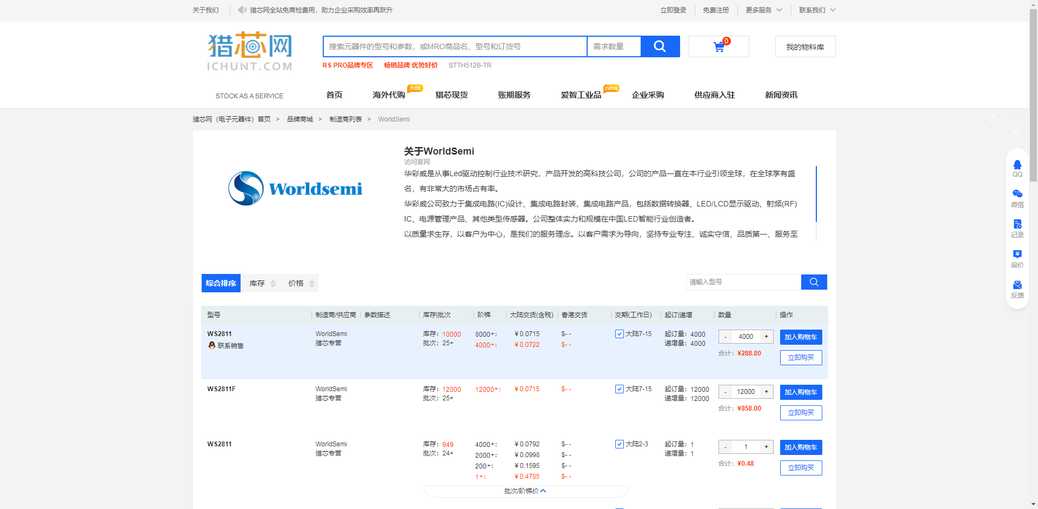Open WeChat contact in side toolbar
The height and width of the screenshot is (509, 1038).
pos(1017,198)
